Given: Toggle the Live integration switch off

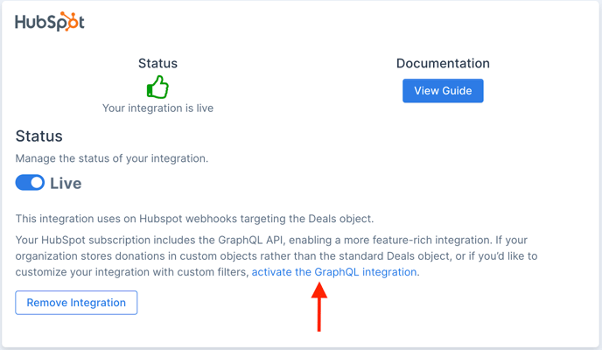Looking at the screenshot, I should pyautogui.click(x=30, y=183).
